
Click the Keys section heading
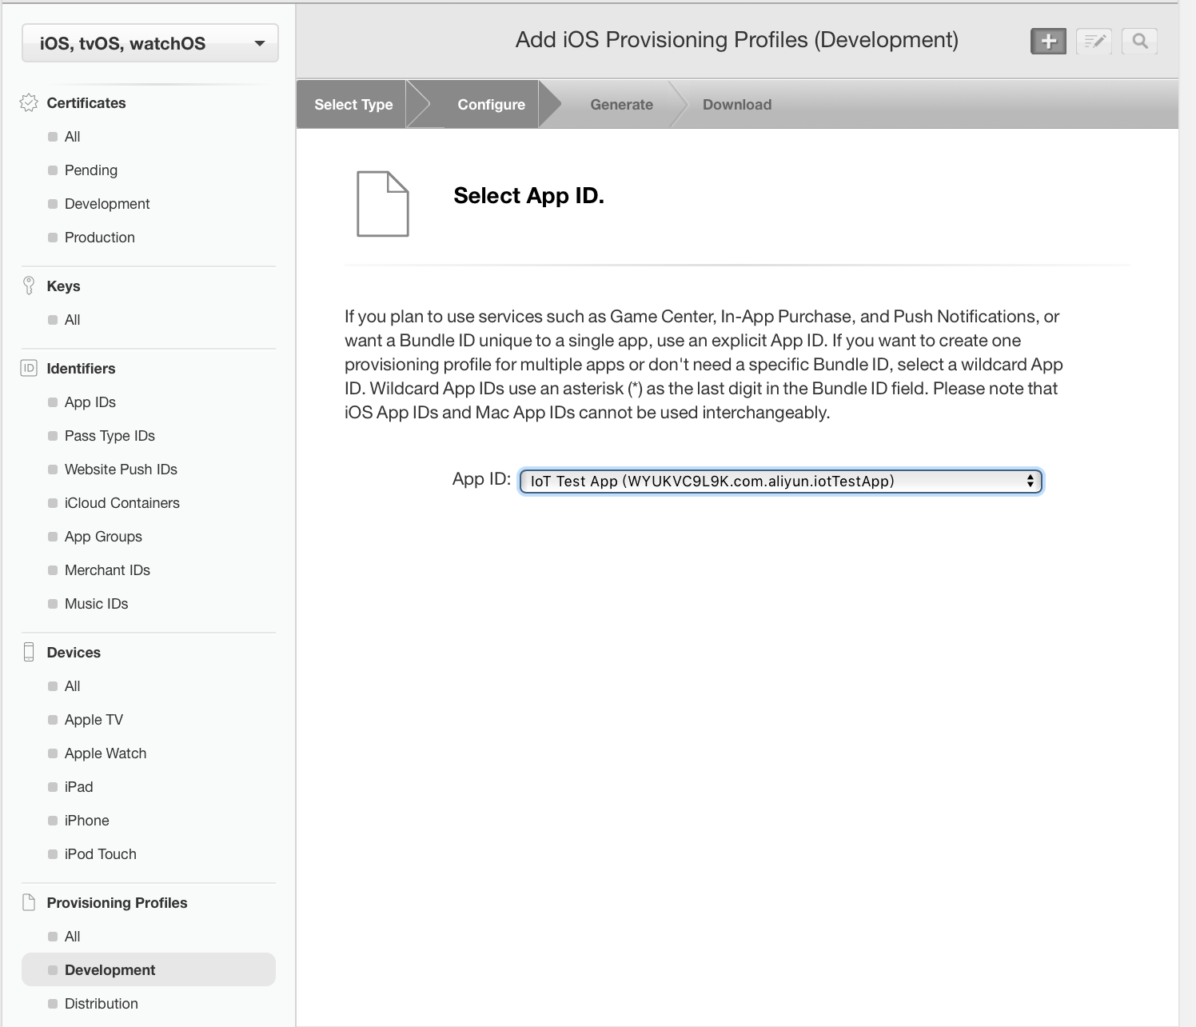pos(63,286)
